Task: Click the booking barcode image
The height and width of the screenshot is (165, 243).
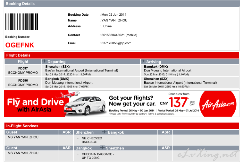Action: point(21,21)
